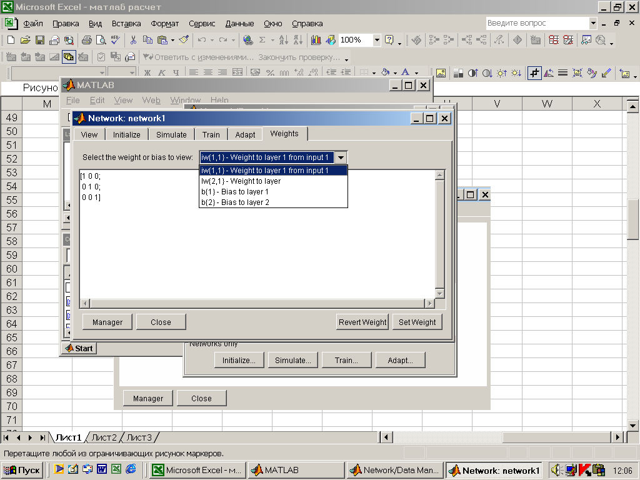Sort ascending with the A-Я icon
The image size is (640, 480).
[x=283, y=40]
